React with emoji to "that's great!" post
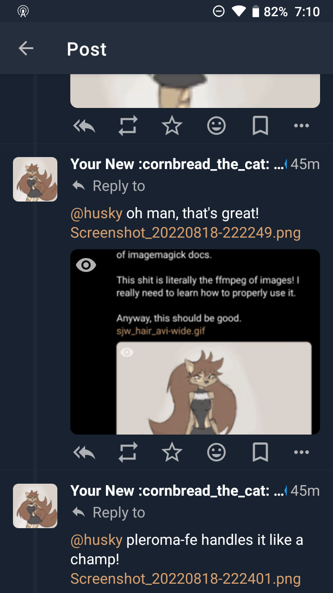 click(x=216, y=452)
